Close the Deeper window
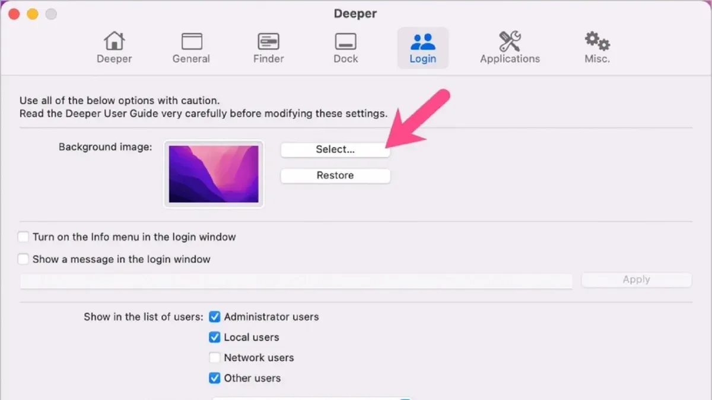The image size is (712, 400). (14, 14)
